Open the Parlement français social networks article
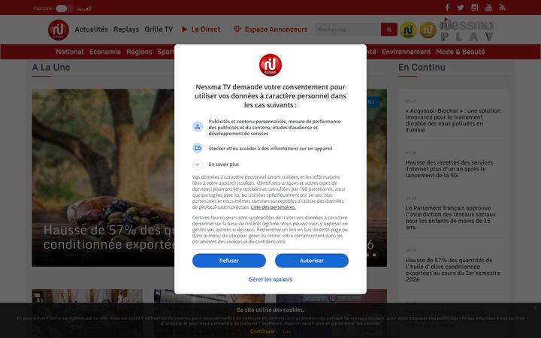 pyautogui.click(x=451, y=218)
